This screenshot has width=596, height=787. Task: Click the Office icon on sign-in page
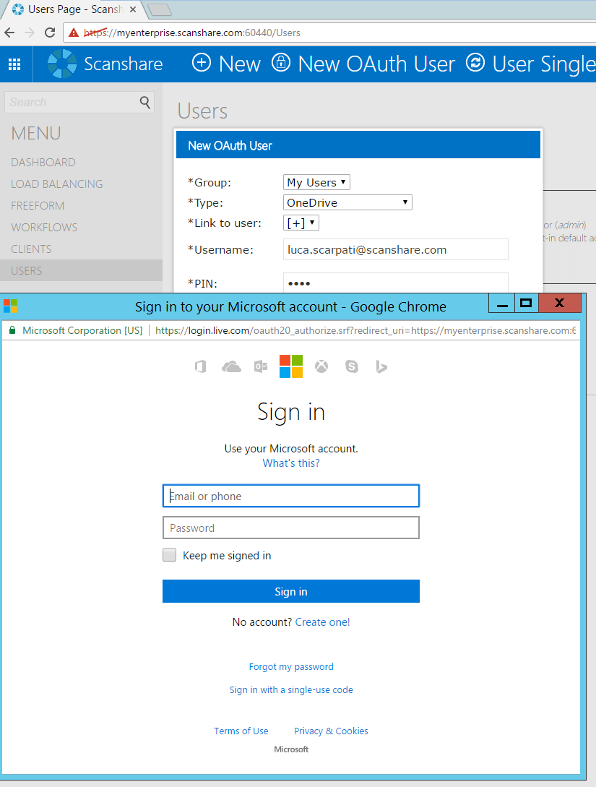tap(201, 367)
